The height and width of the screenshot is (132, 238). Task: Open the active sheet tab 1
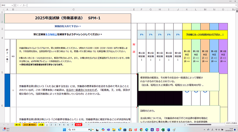[x=47, y=125]
